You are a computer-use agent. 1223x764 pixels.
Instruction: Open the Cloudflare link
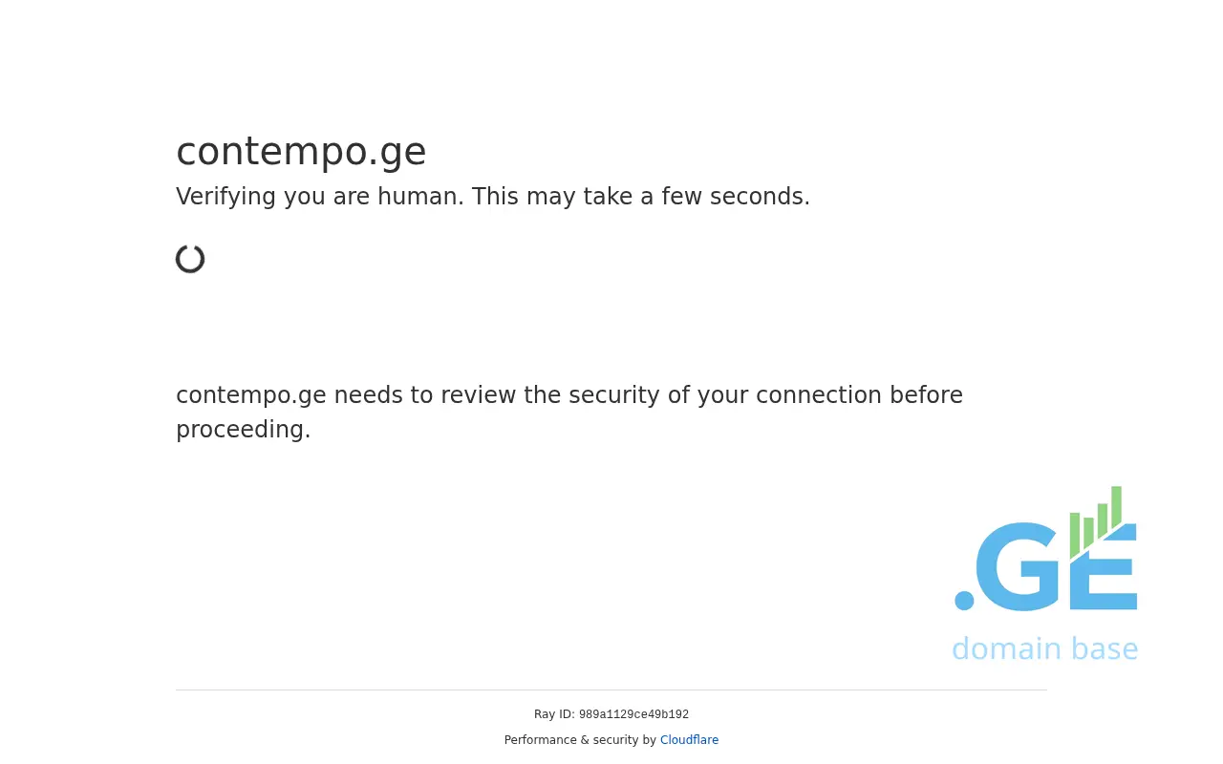pos(689,740)
